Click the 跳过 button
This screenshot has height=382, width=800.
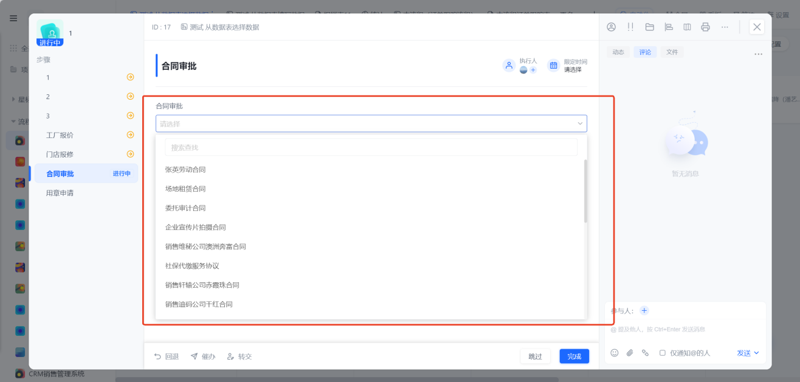tap(535, 356)
